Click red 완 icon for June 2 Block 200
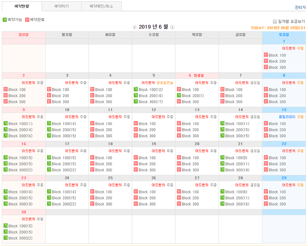 (x=5, y=95)
